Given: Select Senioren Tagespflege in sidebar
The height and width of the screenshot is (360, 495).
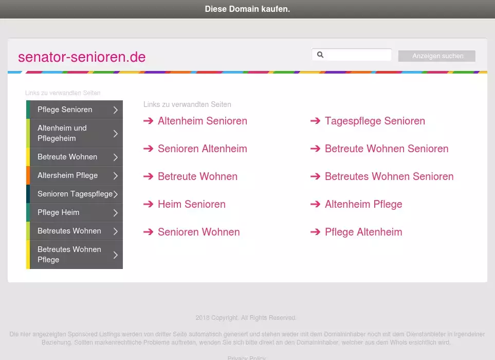Looking at the screenshot, I should pyautogui.click(x=75, y=194).
